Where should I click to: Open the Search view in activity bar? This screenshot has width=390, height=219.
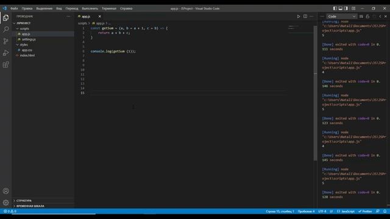(x=5, y=29)
